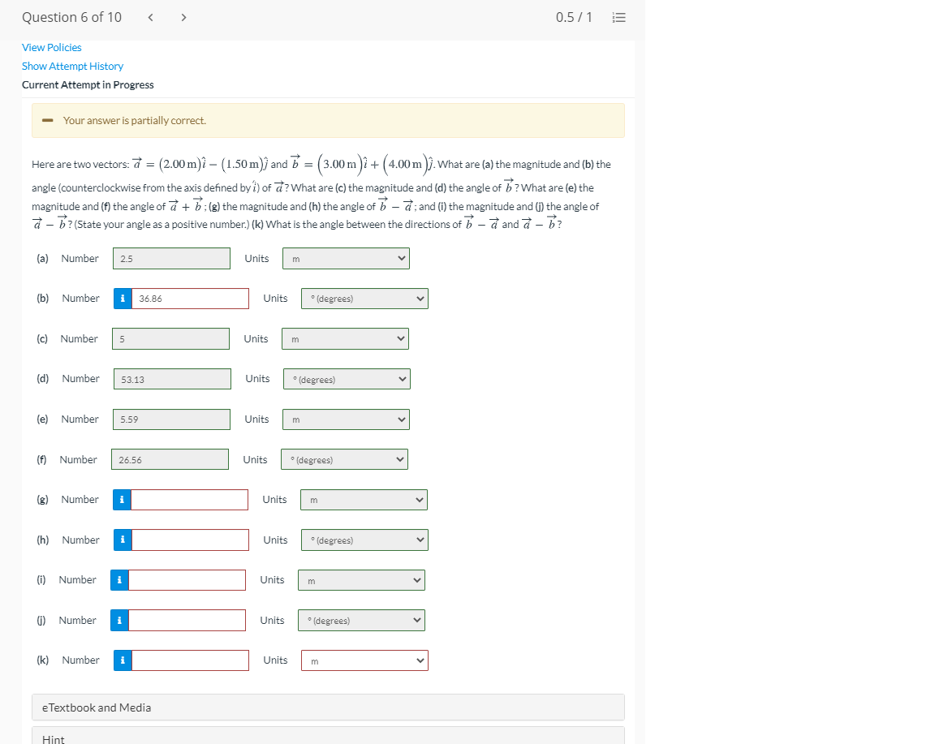Go to next question arrow
This screenshot has width=935, height=744.
(183, 17)
